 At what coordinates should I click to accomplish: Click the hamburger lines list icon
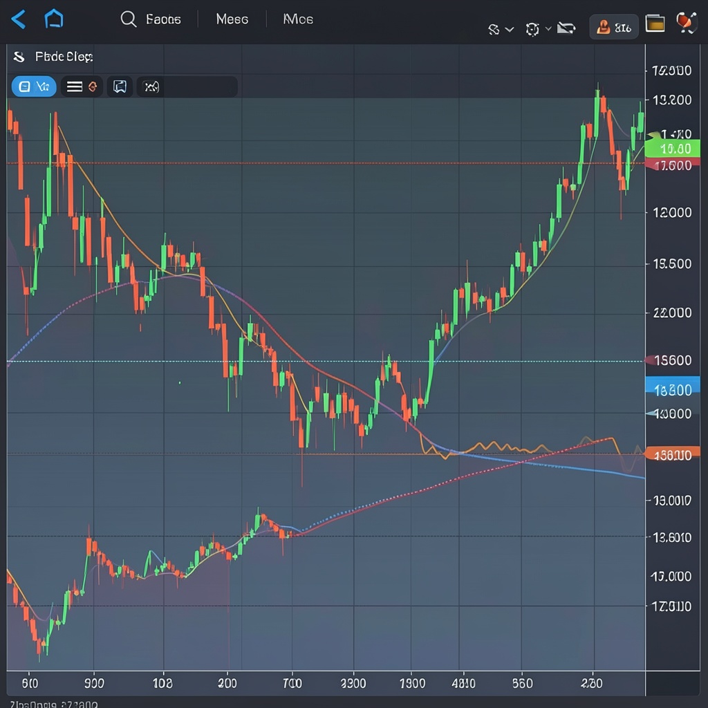pos(75,86)
